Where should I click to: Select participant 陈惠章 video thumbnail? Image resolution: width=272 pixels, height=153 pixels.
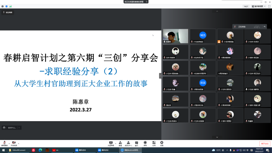[175, 36]
